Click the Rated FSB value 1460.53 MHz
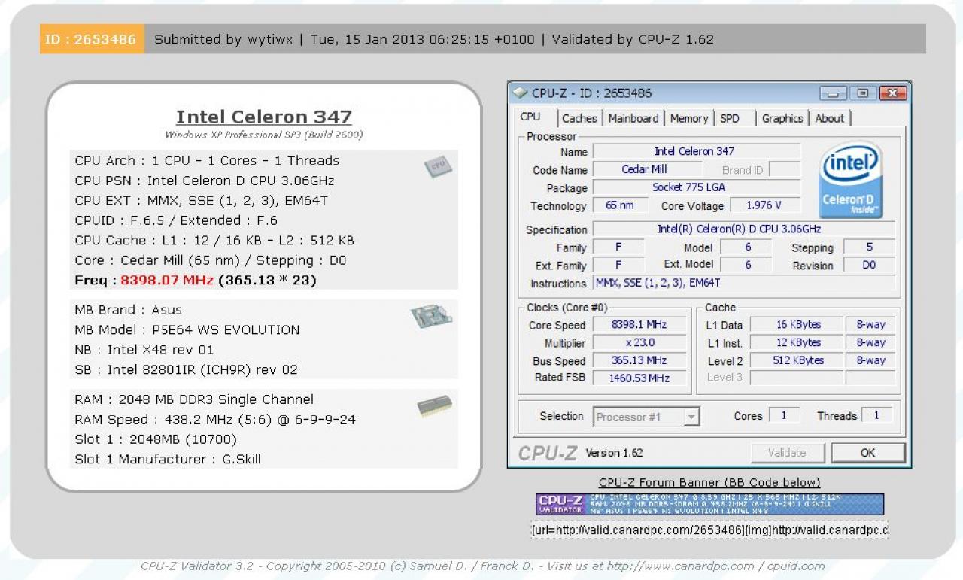This screenshot has width=963, height=580. [639, 378]
